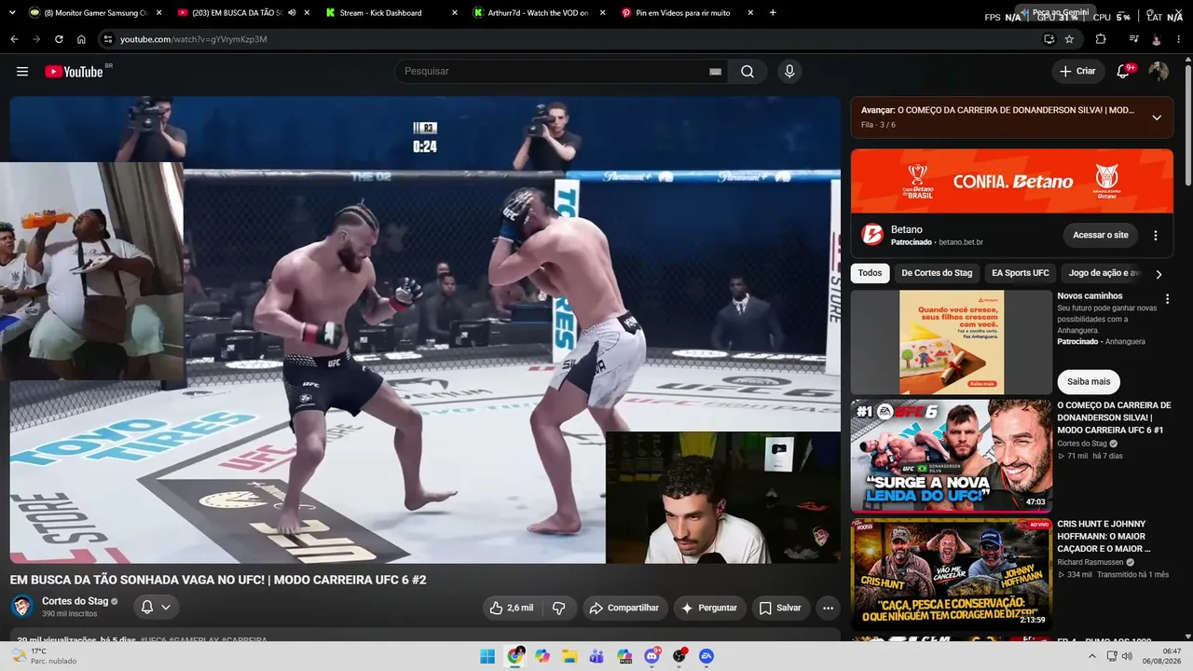Click the Anhanguera ad thumbnail
The width and height of the screenshot is (1193, 671).
click(952, 342)
